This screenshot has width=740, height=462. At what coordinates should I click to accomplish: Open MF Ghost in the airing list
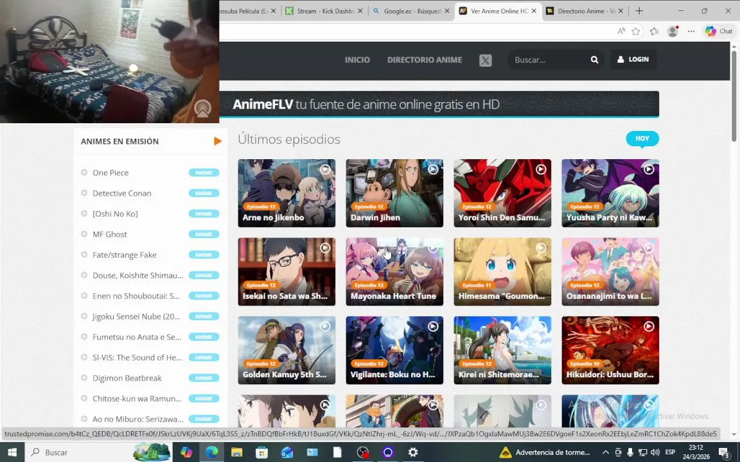pos(109,234)
